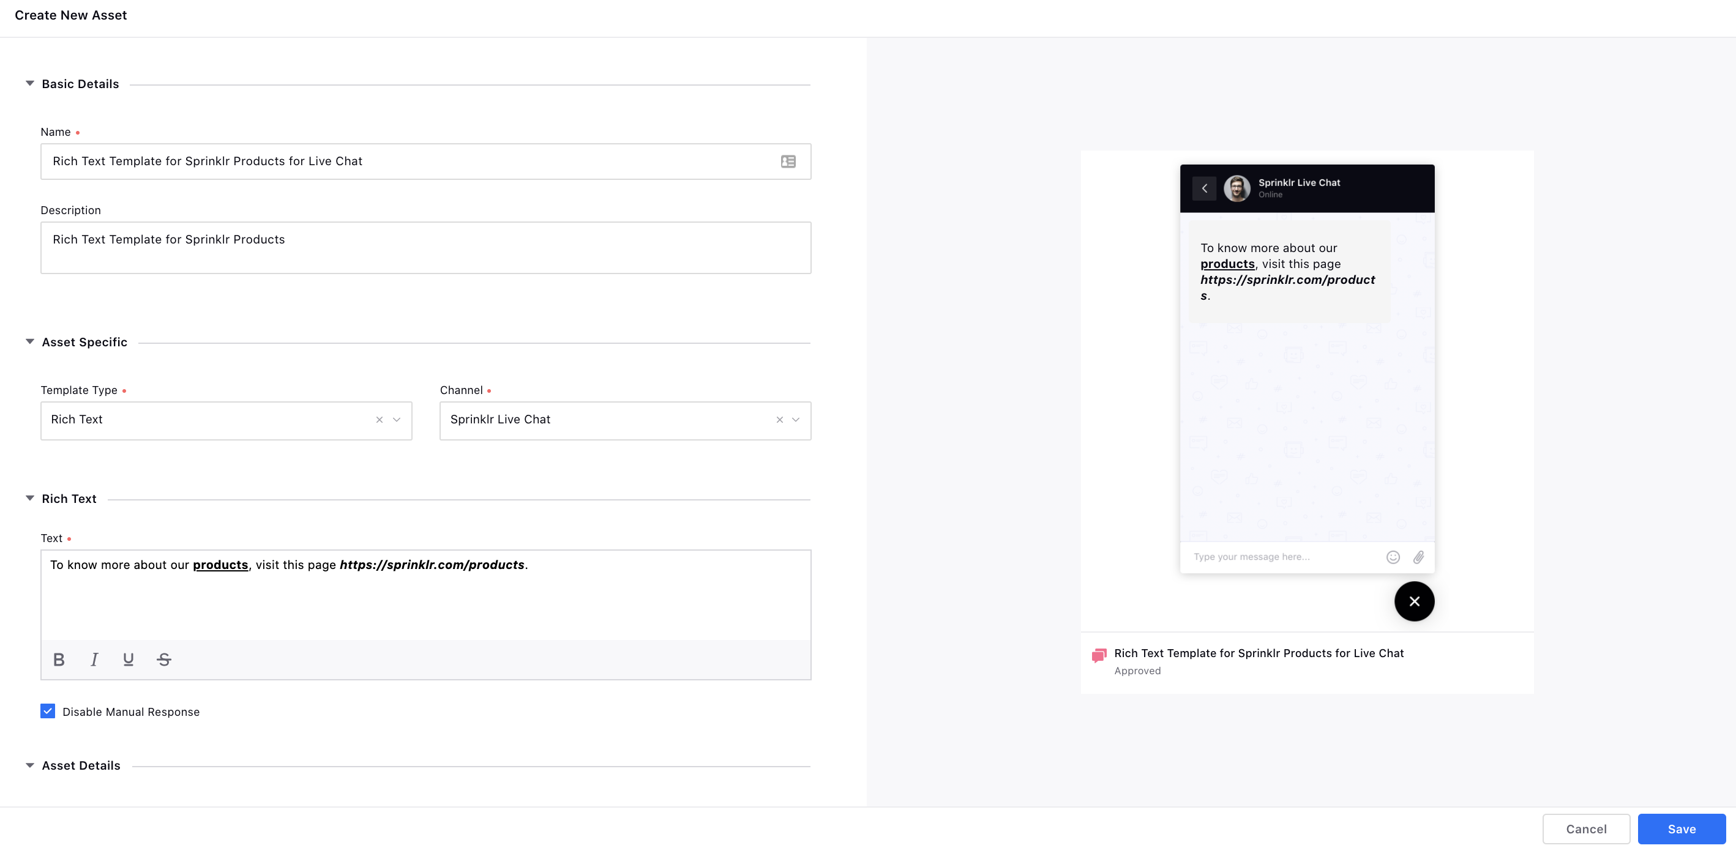Image resolution: width=1736 pixels, height=848 pixels.
Task: Click the Disable Manual Response label
Action: (x=131, y=712)
